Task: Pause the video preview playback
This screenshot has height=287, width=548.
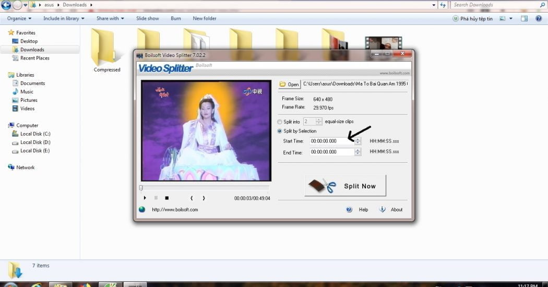Action: (x=156, y=198)
